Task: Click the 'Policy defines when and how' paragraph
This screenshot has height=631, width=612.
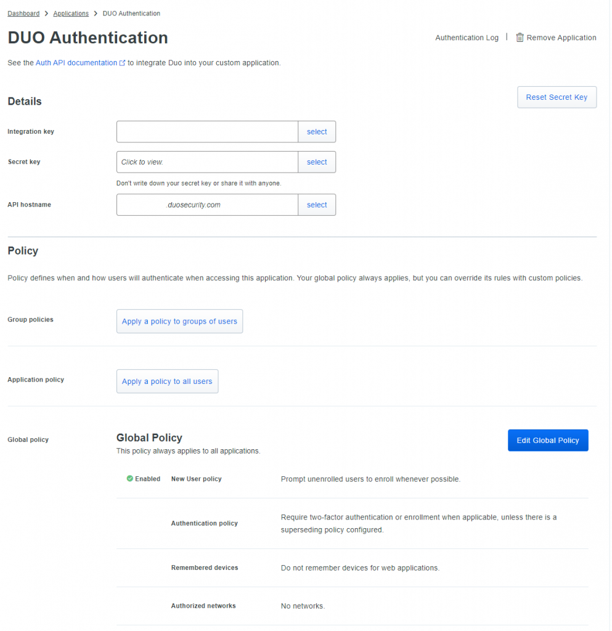Action: (295, 278)
